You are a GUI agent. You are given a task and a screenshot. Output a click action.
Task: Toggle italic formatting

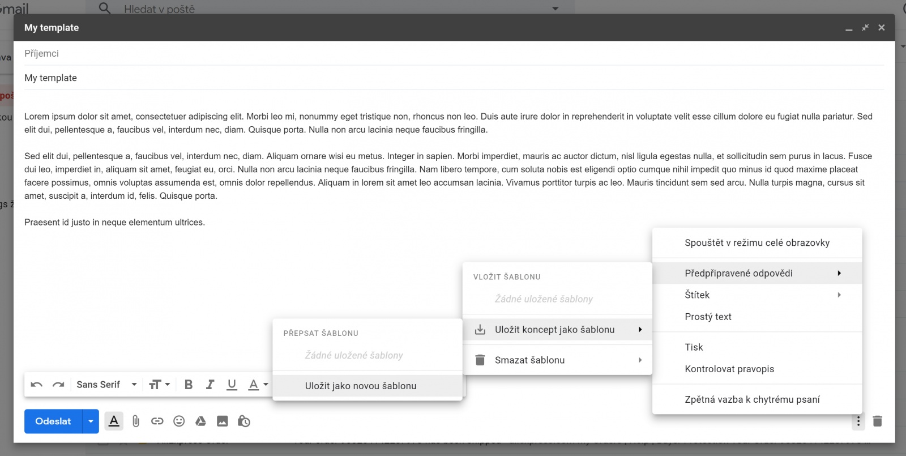coord(210,385)
